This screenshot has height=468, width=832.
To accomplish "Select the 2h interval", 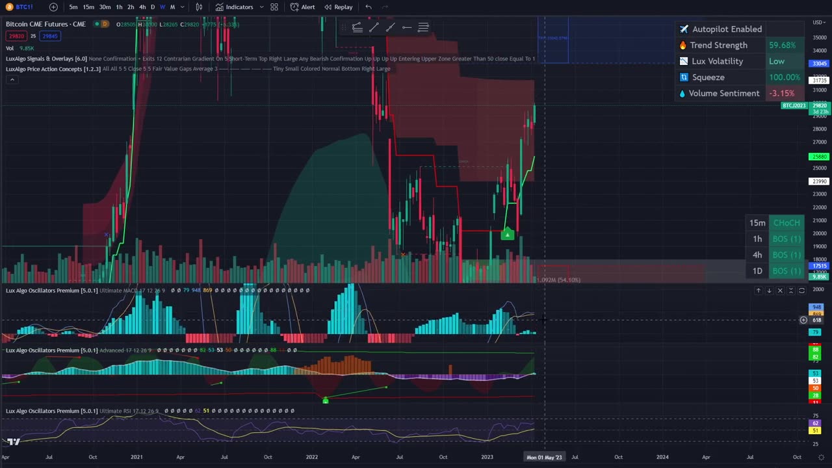I will (131, 7).
